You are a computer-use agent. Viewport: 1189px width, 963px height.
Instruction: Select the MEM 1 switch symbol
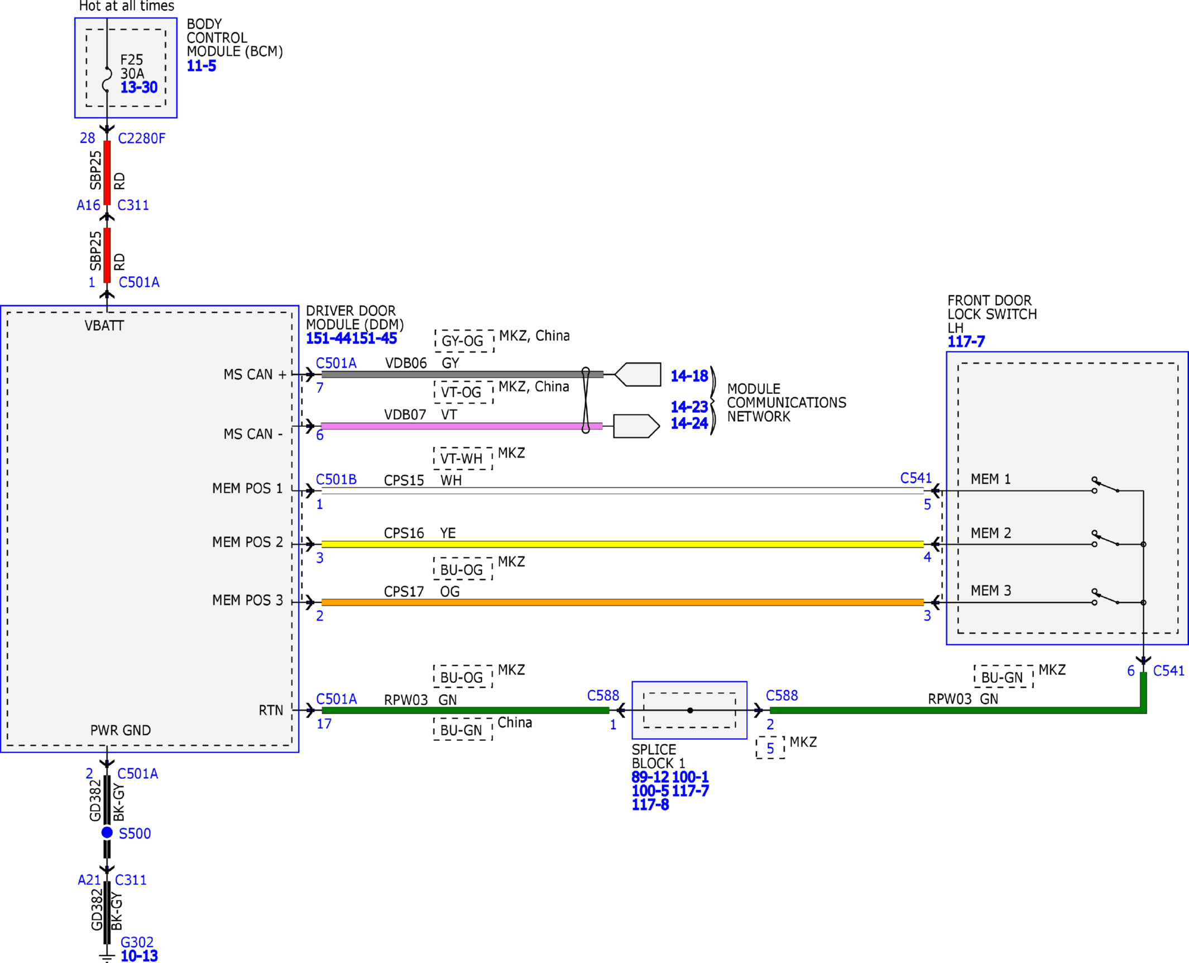[x=1105, y=485]
